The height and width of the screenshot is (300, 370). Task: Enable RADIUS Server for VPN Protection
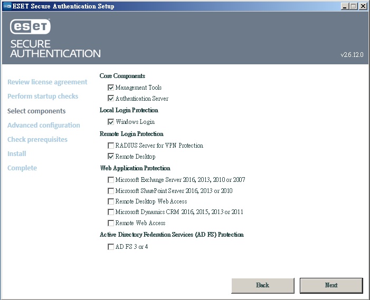coord(111,146)
